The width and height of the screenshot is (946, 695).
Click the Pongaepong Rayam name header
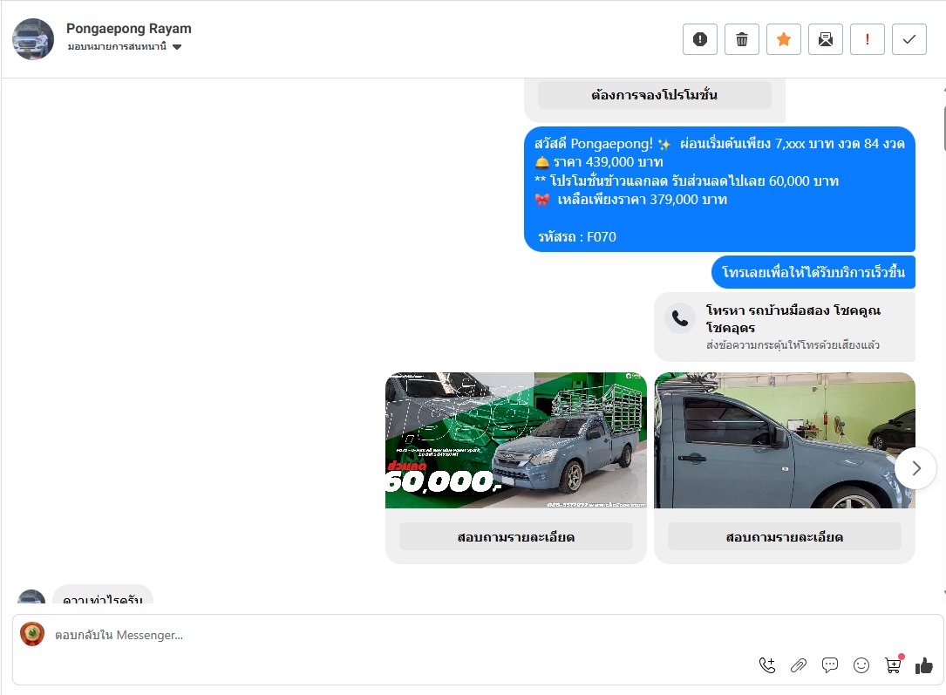coord(128,29)
